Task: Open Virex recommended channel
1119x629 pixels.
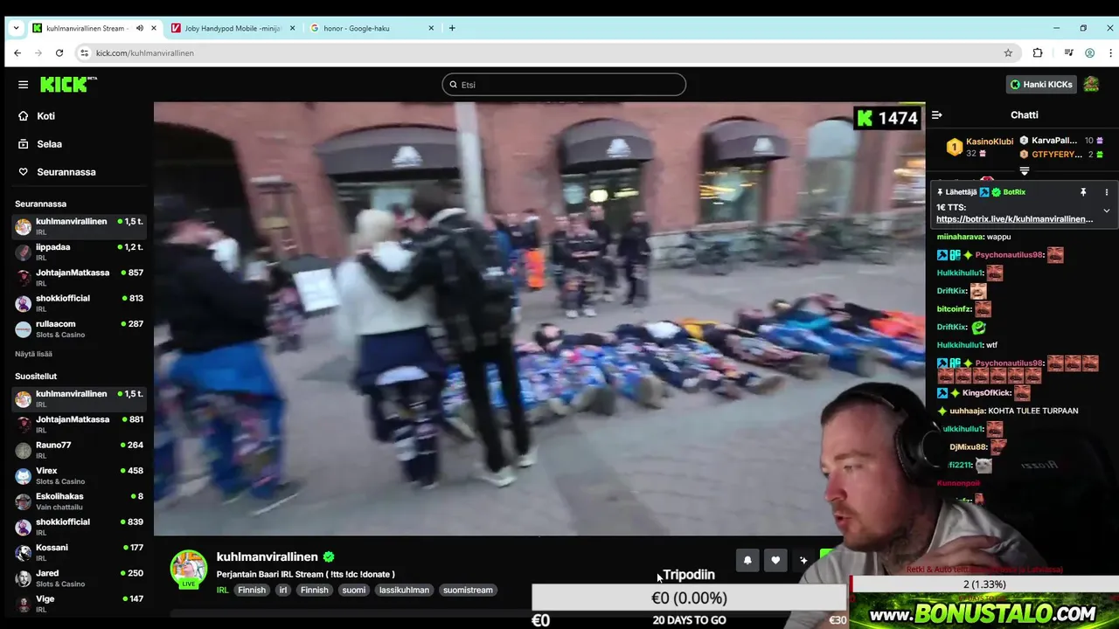Action: pyautogui.click(x=79, y=475)
